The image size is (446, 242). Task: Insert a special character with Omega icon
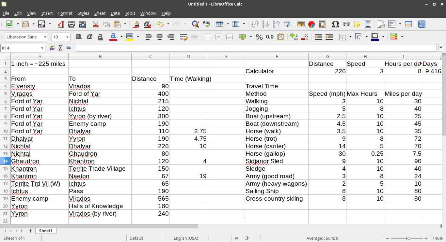pos(335,24)
